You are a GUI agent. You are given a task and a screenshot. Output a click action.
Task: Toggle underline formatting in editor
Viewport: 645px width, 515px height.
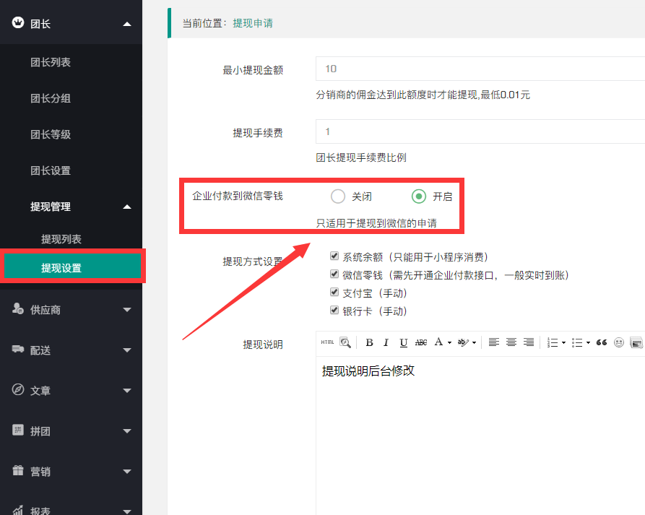(404, 342)
